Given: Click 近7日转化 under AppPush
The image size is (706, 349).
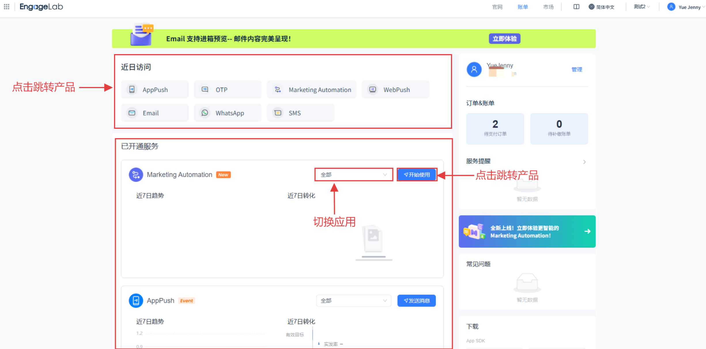Looking at the screenshot, I should (x=301, y=321).
